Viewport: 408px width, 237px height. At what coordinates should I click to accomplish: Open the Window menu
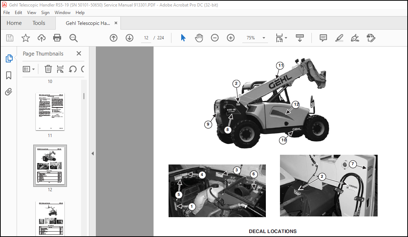click(x=63, y=13)
